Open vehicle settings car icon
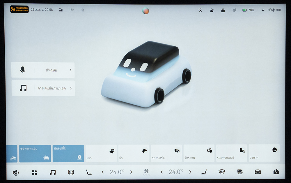Image resolution: width=291 pixels, height=183 pixels. click(258, 172)
